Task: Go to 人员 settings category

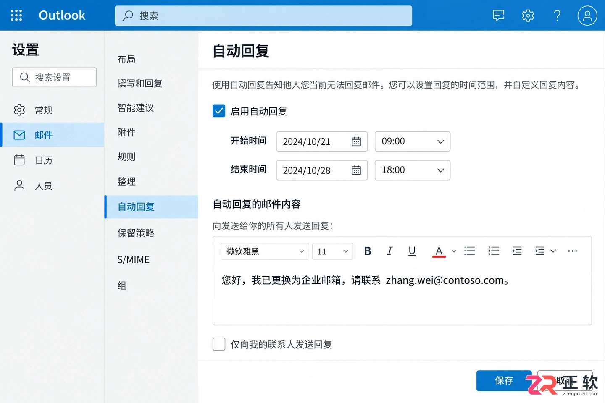Action: [52, 186]
